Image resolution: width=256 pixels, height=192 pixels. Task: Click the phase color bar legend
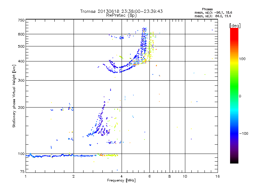[x=234, y=95]
